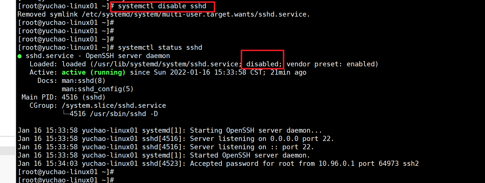Viewport: 485px width, 183px height.
Task: Select the '4516 /usr/sbin/sshd -D' process entry
Action: pyautogui.click(x=114, y=114)
